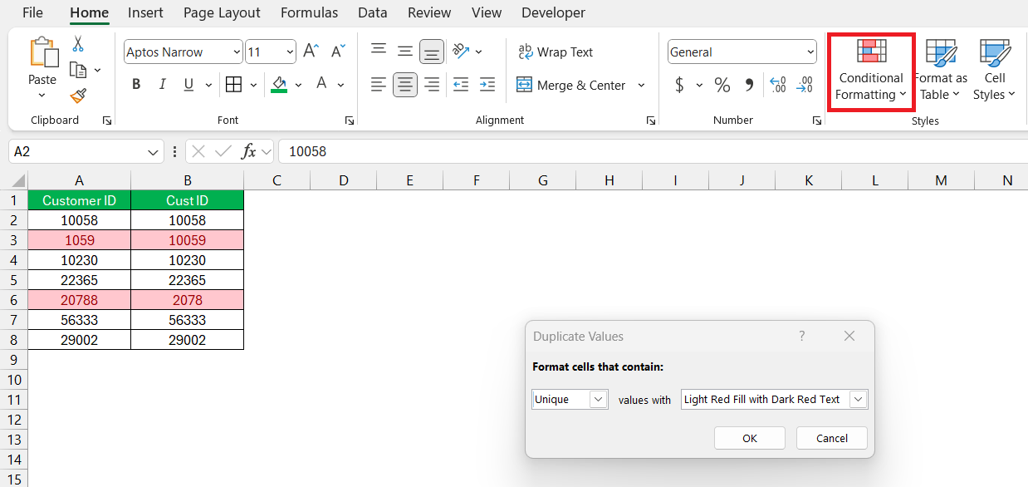
Task: Expand the fill color arrow
Action: (x=298, y=85)
